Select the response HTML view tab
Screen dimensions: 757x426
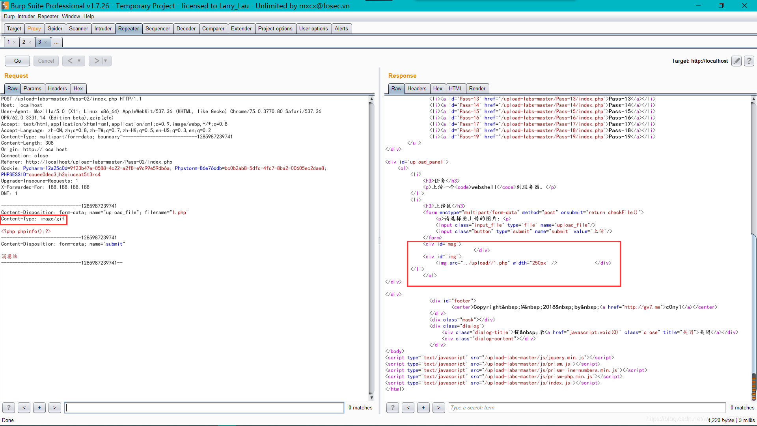click(x=456, y=88)
